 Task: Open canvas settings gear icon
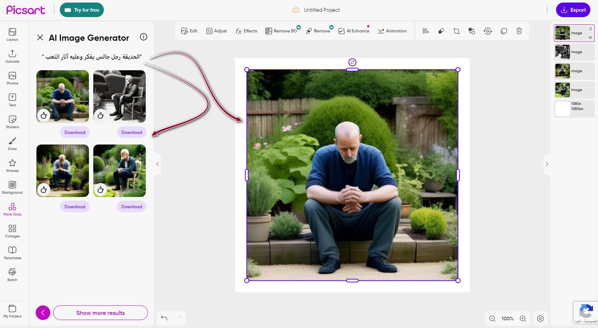tap(540, 319)
